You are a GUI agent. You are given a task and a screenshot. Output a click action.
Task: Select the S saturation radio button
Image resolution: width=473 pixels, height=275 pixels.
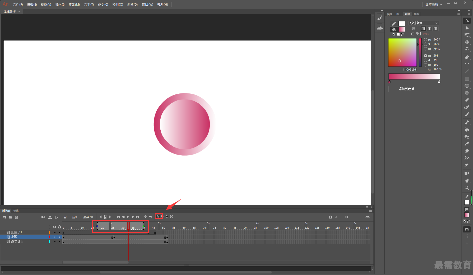tap(425, 44)
